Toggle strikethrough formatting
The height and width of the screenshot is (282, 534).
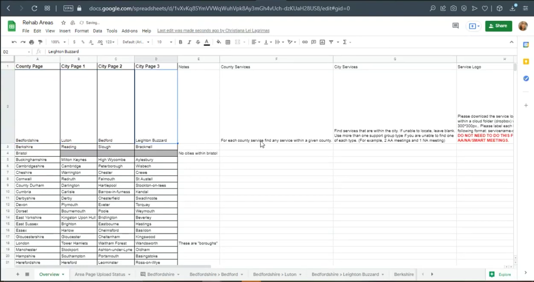click(x=198, y=42)
